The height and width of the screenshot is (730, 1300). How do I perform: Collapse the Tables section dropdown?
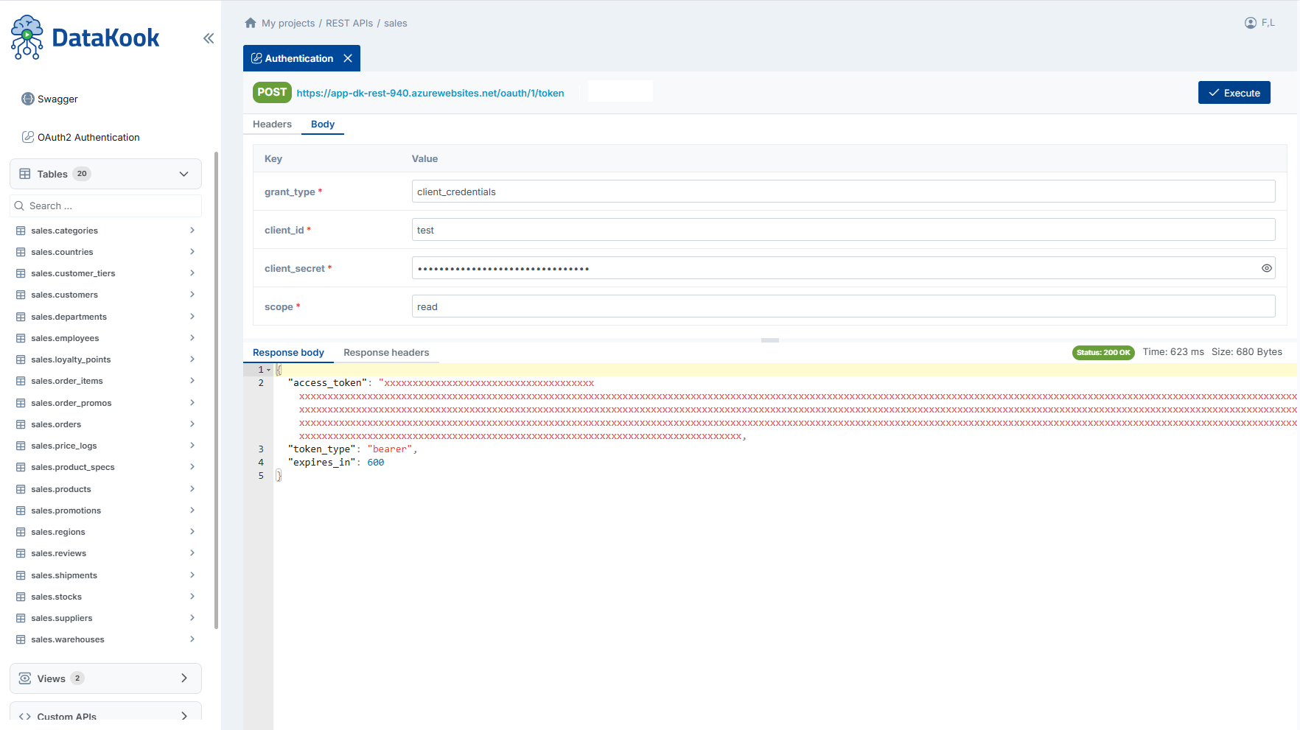click(x=184, y=174)
